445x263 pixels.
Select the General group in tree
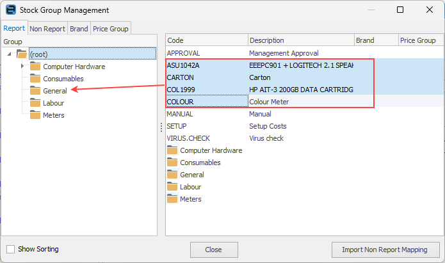[x=54, y=91]
